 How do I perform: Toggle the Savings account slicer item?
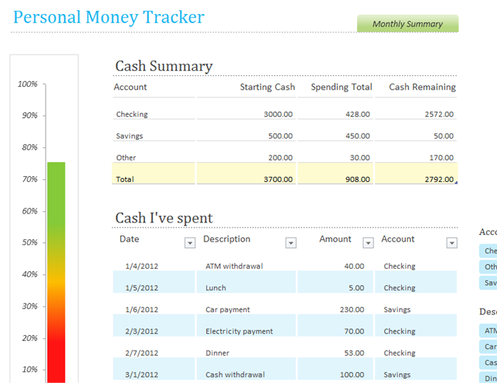[489, 283]
